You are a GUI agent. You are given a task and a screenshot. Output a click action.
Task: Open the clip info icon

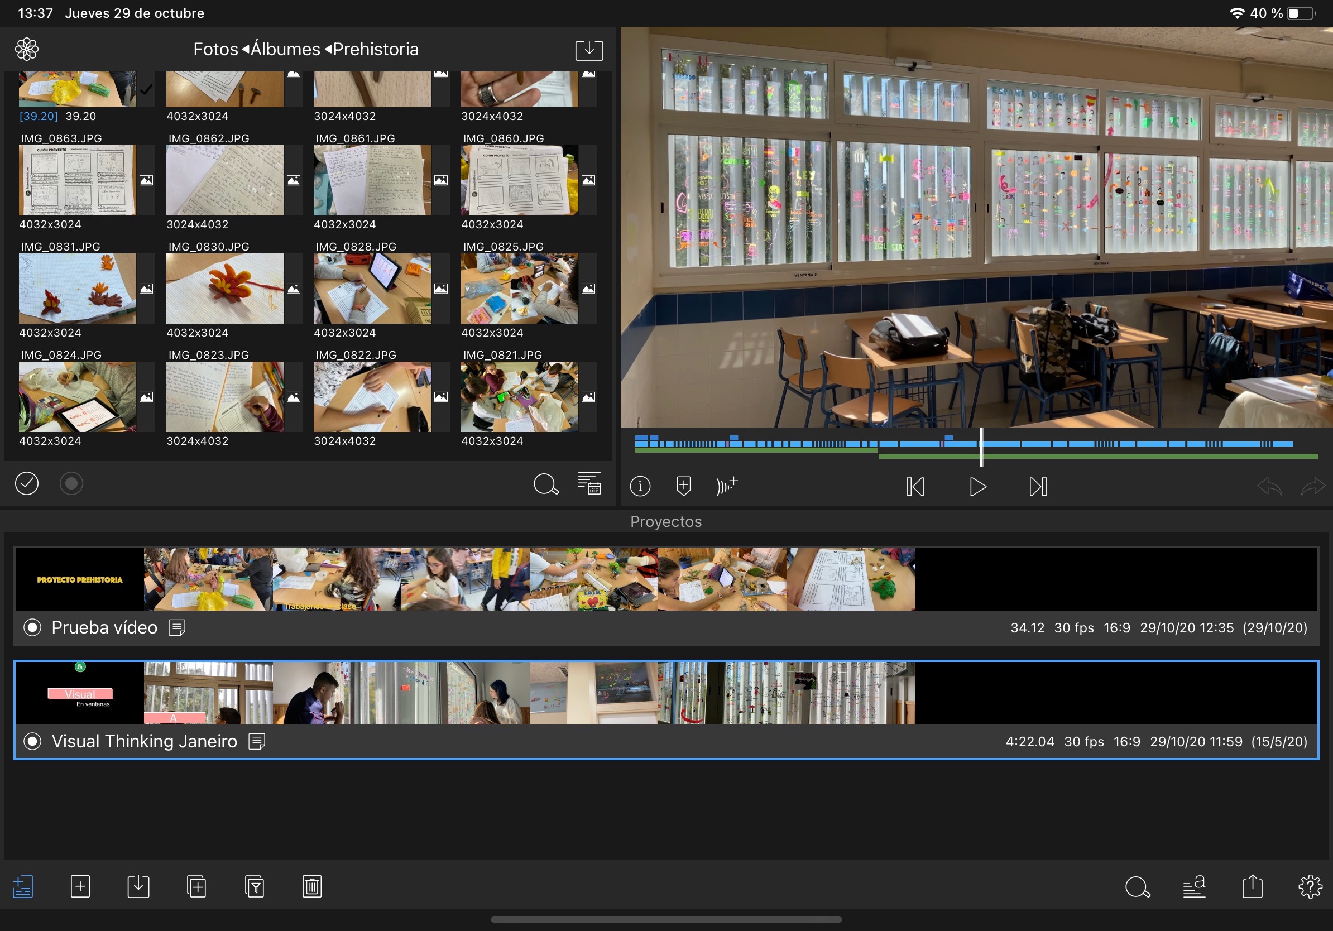tap(640, 486)
